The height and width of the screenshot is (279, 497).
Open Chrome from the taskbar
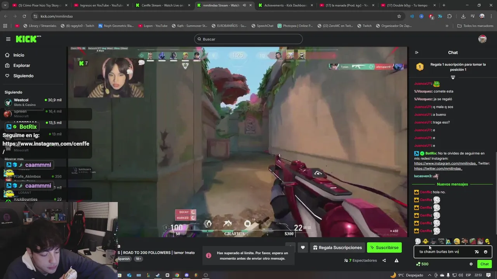coord(177,275)
